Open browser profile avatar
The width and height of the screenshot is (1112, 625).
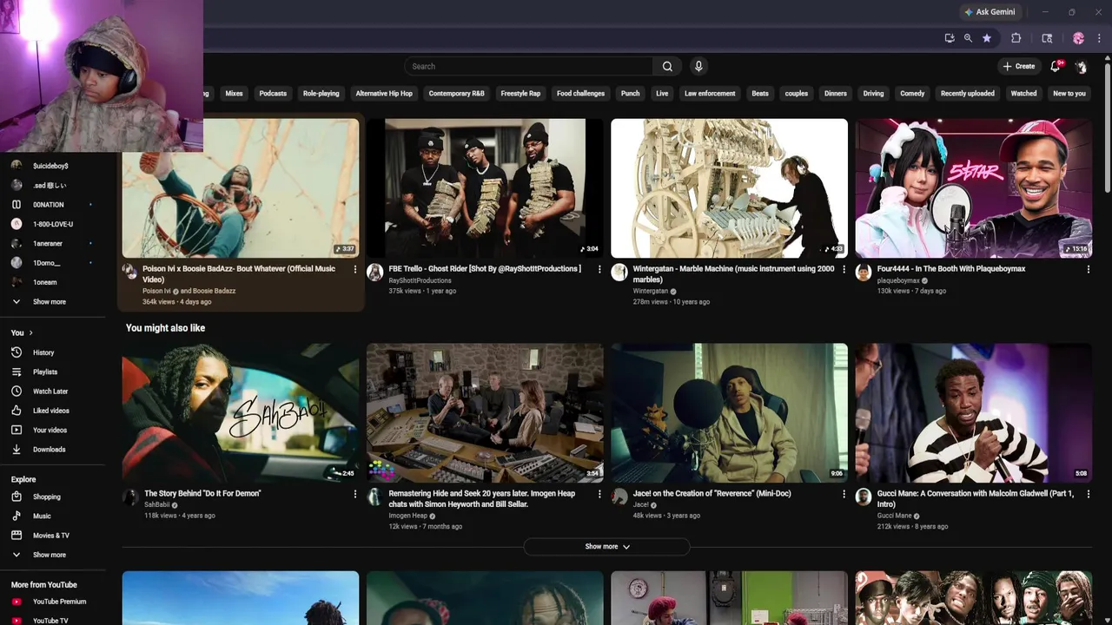tap(1078, 38)
